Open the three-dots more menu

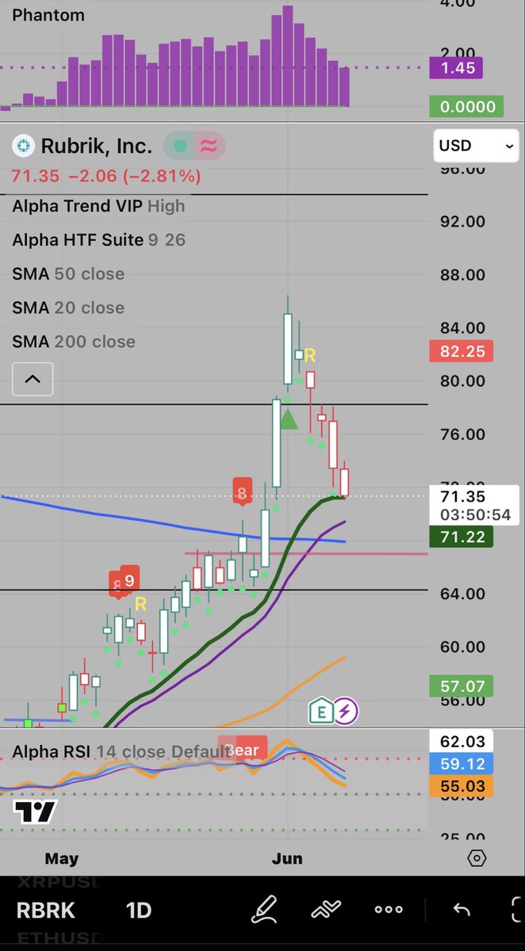click(389, 910)
